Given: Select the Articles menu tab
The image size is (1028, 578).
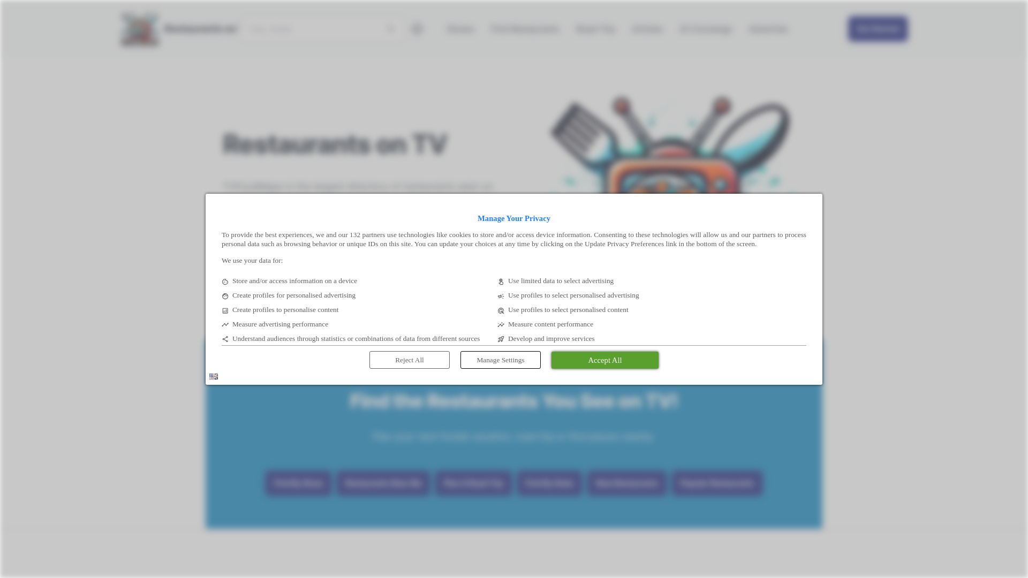Looking at the screenshot, I should click(x=647, y=29).
